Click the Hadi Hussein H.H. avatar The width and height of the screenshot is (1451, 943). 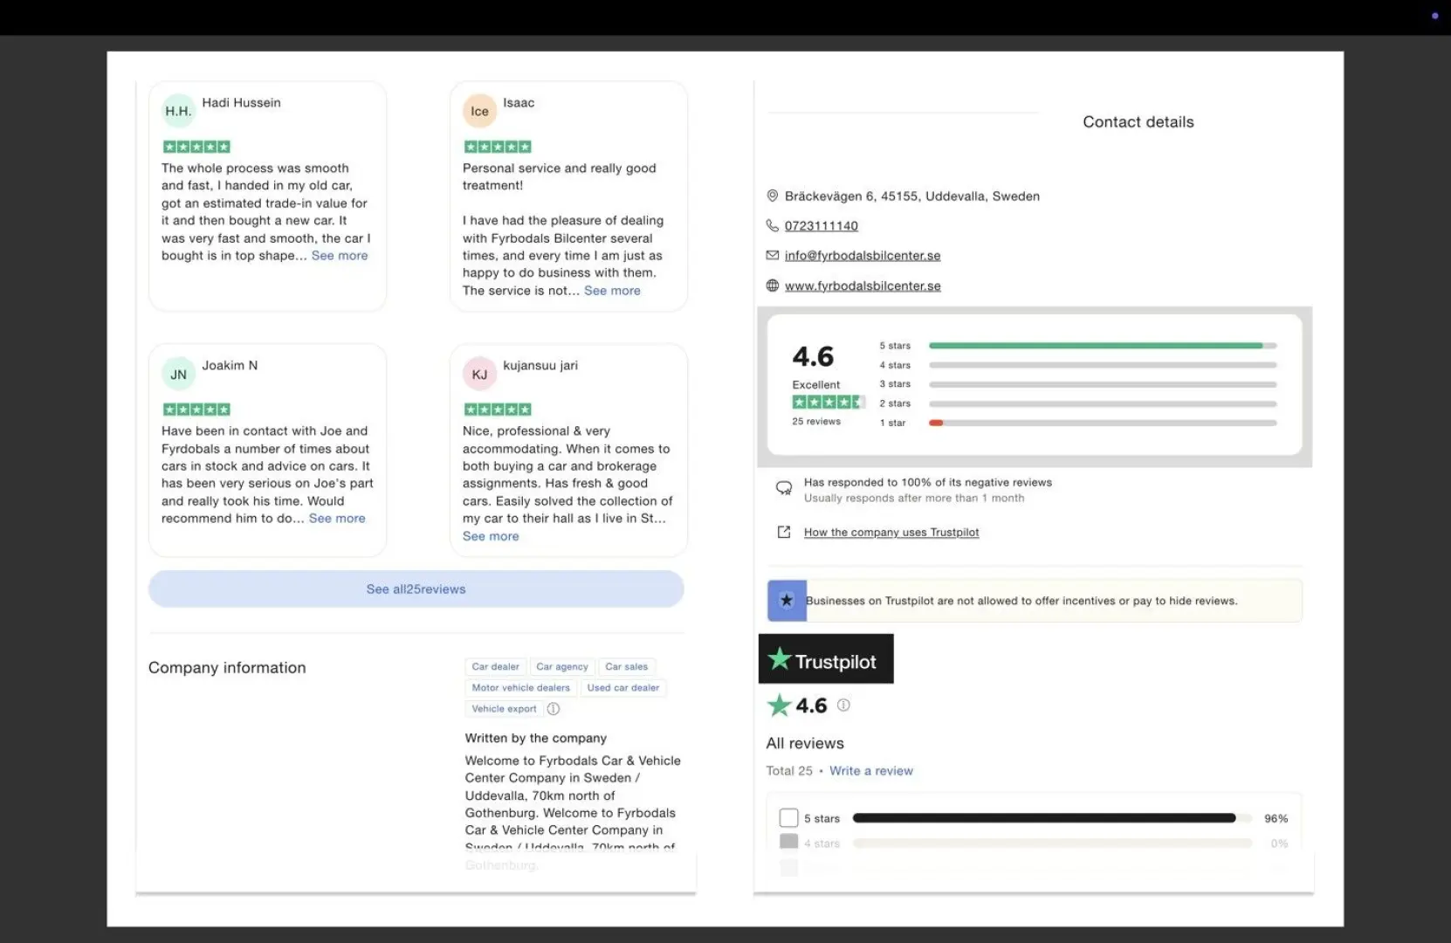178,111
